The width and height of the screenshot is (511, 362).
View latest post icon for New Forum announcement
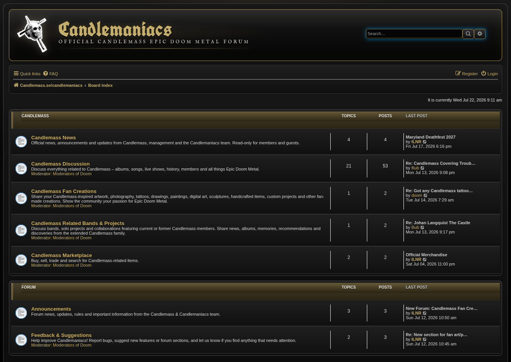[425, 313]
